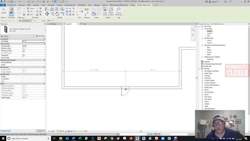The image size is (250, 141).
Task: Switch to Annotate ribbon tab
Action: point(51,5)
